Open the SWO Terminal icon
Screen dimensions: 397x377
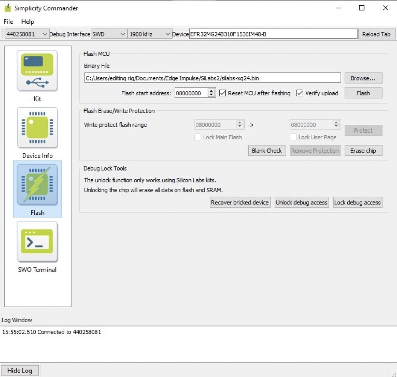pos(37,242)
